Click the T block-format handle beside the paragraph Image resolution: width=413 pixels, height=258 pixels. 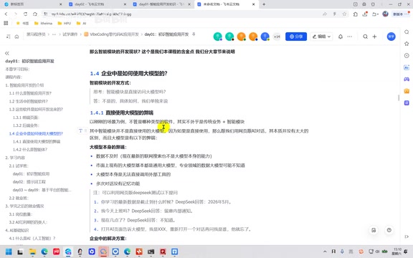click(x=80, y=130)
